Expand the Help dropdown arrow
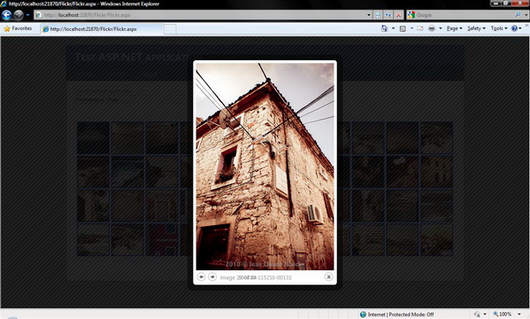 pyautogui.click(x=520, y=28)
